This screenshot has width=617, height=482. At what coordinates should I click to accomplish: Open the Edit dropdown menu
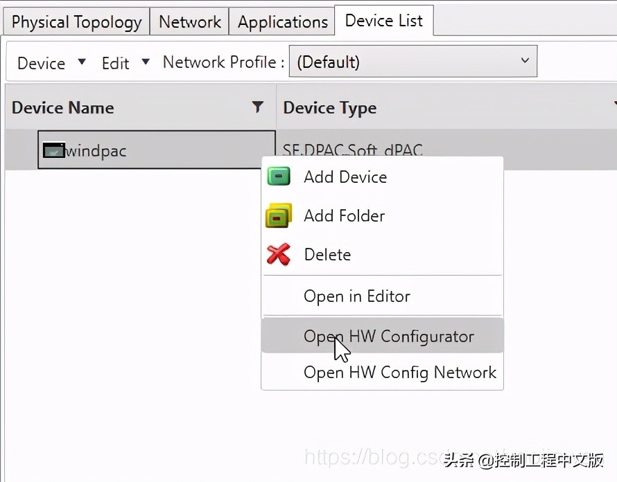click(x=125, y=63)
